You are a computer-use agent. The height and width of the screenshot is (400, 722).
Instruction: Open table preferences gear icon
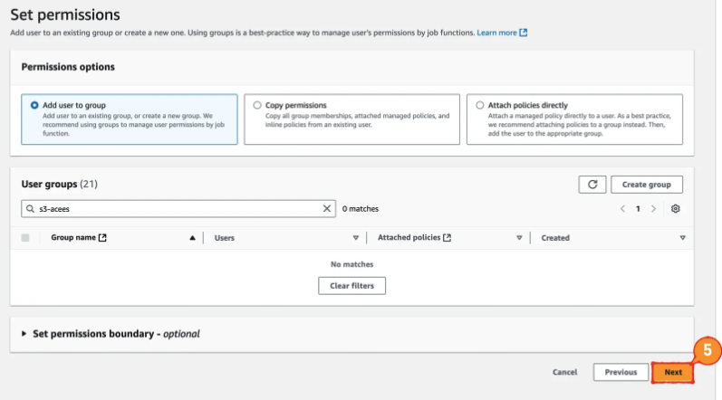[x=676, y=208]
